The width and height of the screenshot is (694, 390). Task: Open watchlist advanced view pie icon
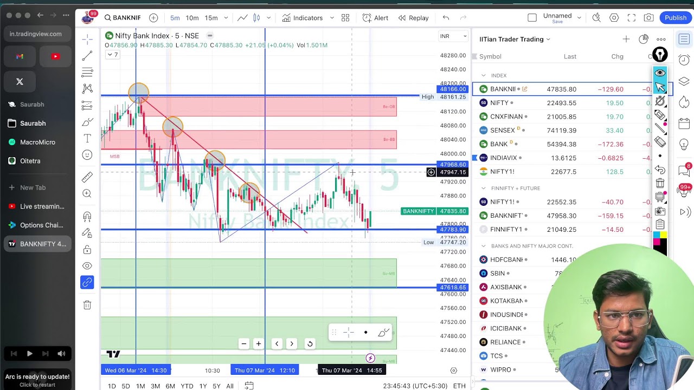pos(644,39)
